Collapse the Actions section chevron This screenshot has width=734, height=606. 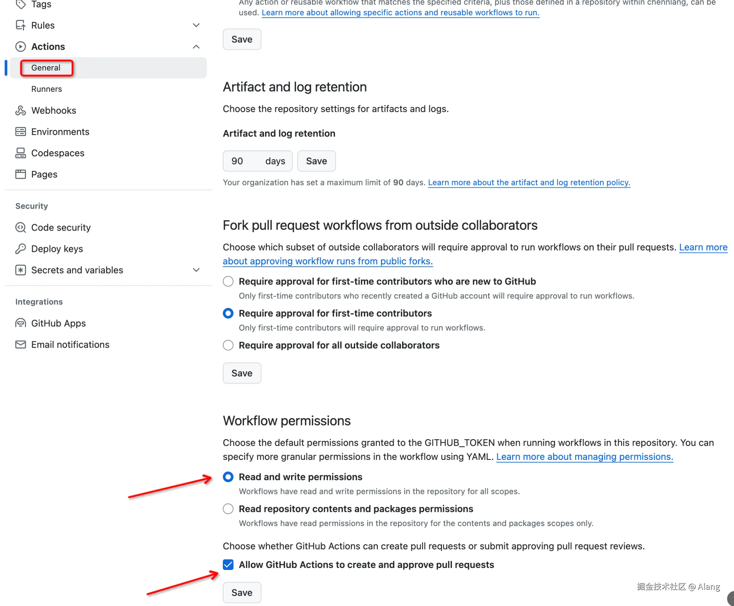coord(196,47)
